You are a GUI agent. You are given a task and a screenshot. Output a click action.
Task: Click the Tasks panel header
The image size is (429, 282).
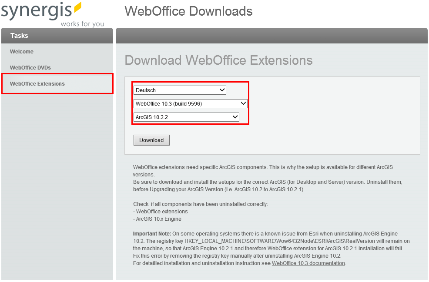20,36
